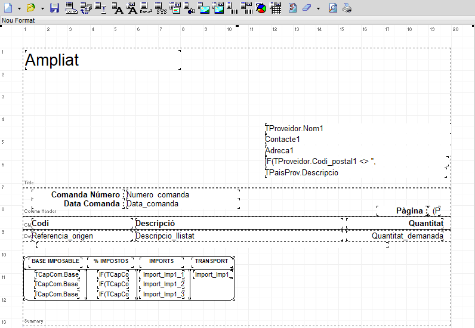Open the report options checklist icon

[292, 8]
